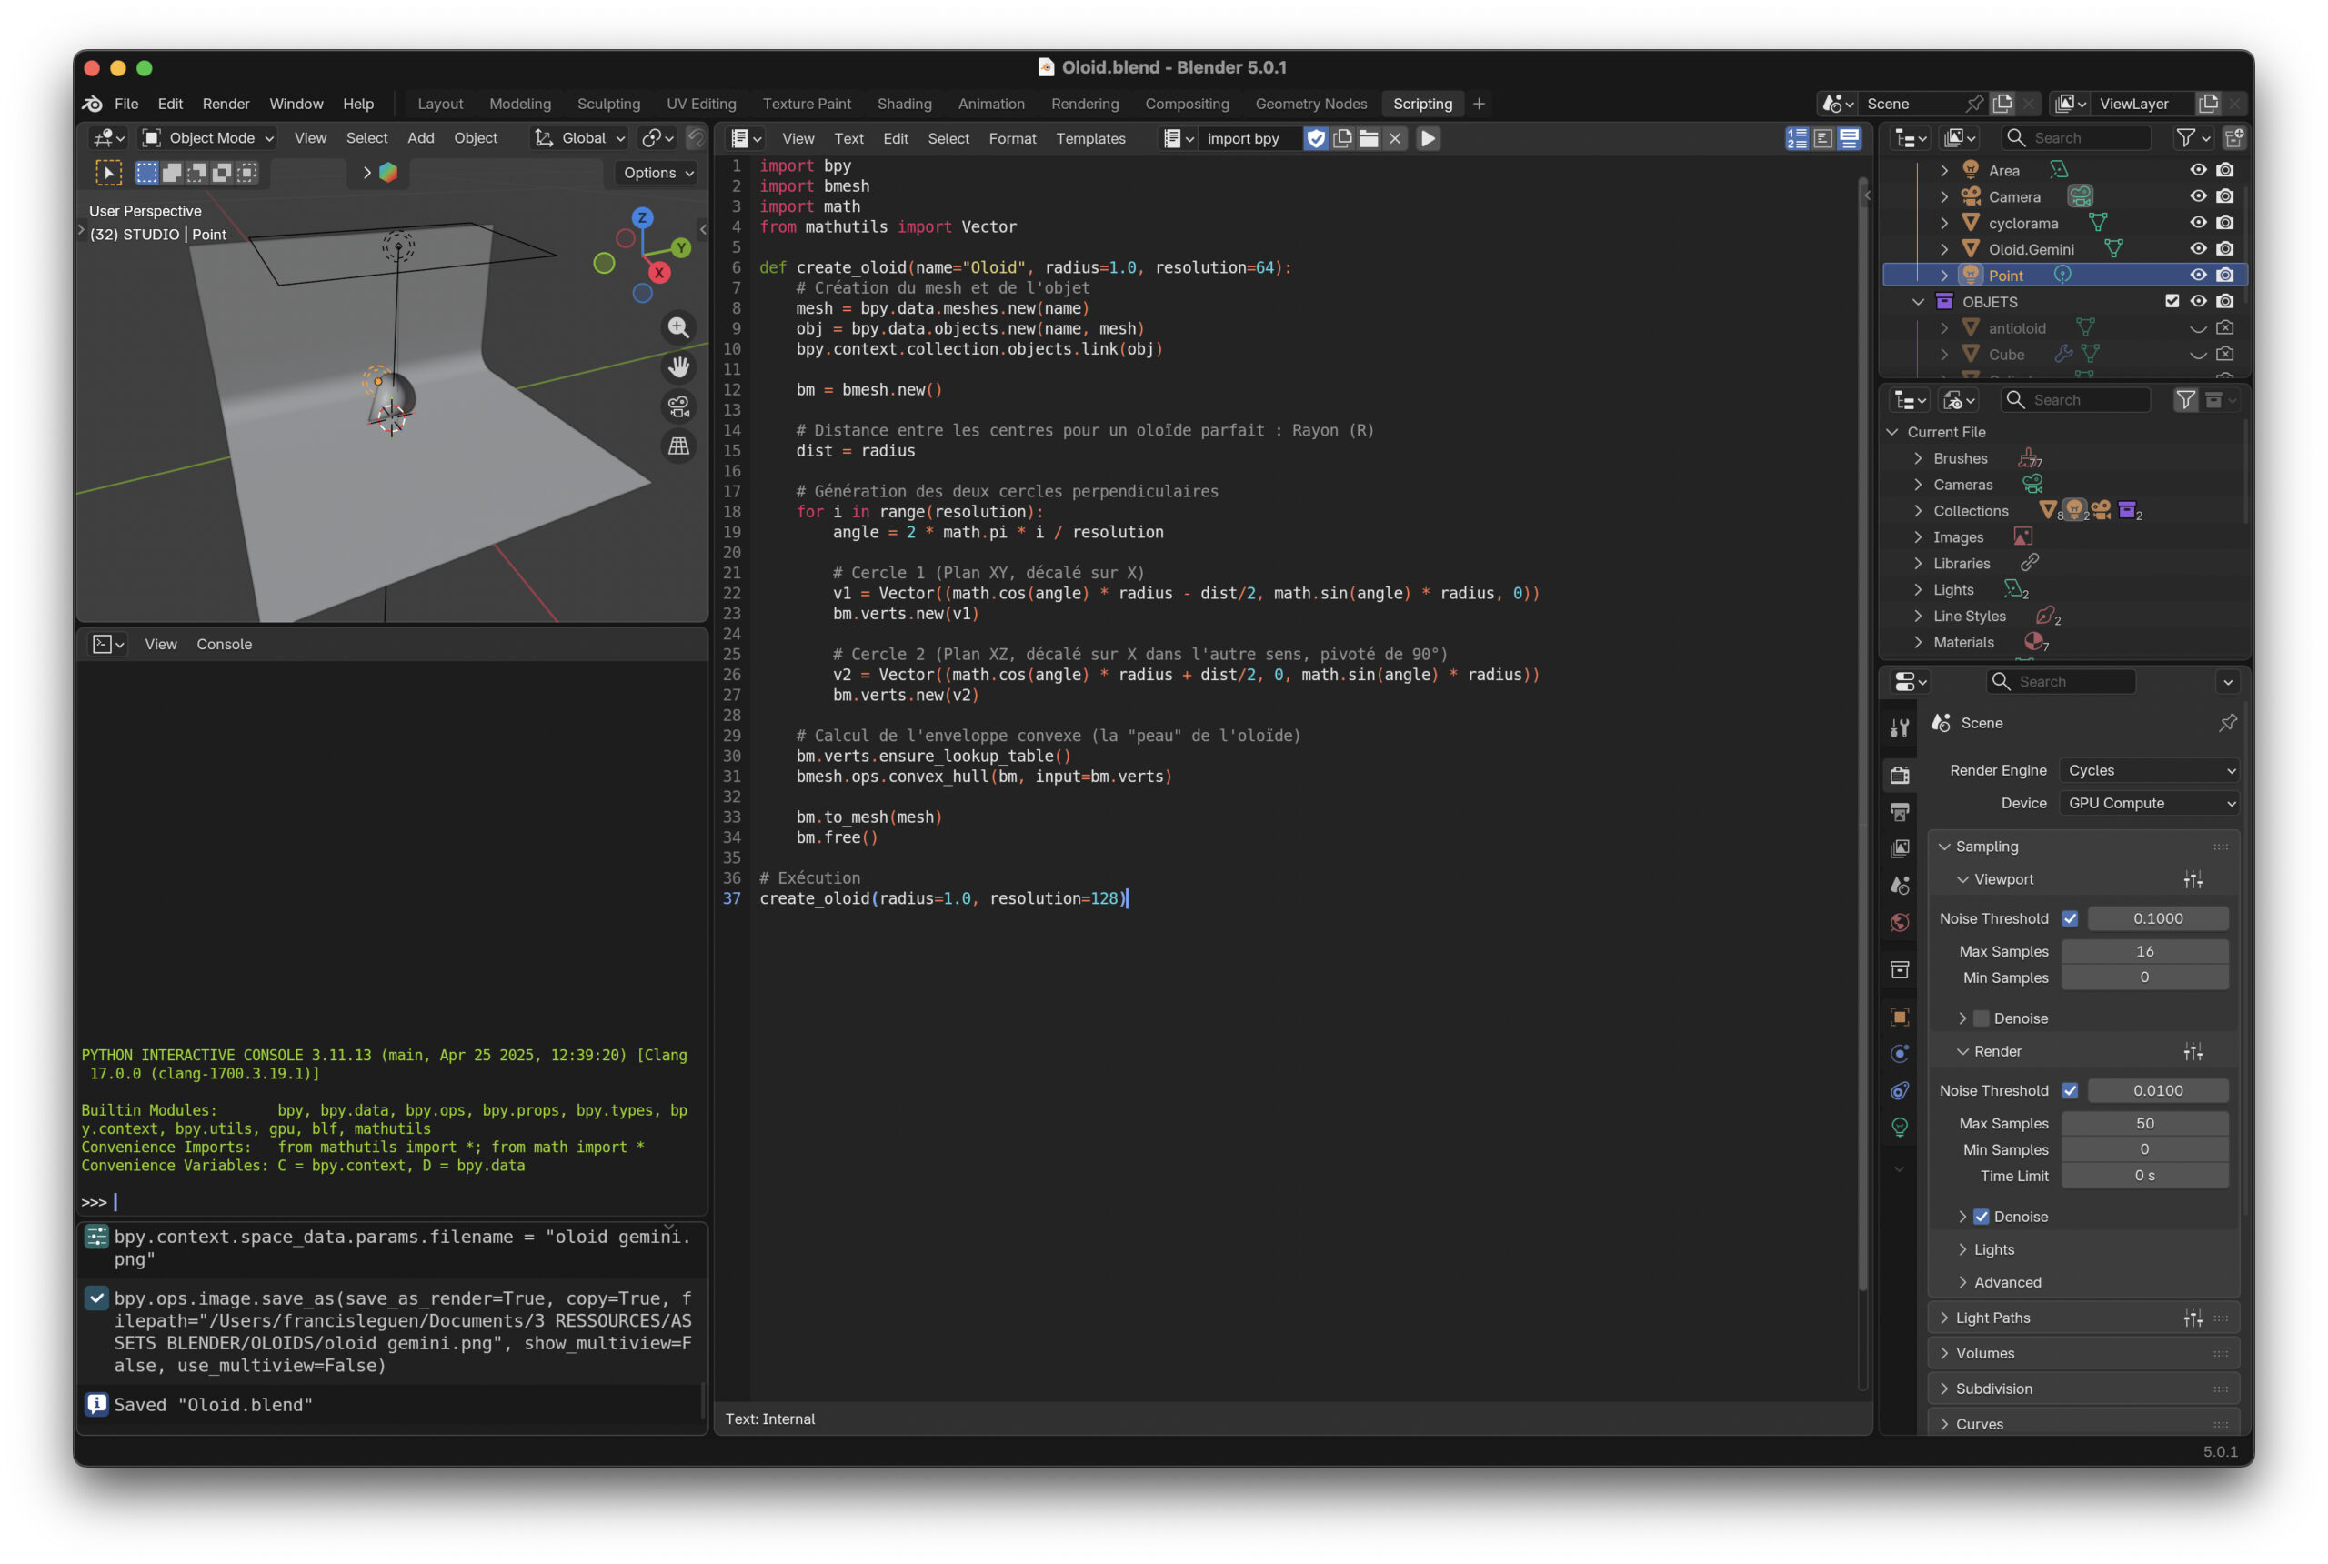Toggle camera view icon in the viewport
Image resolution: width=2328 pixels, height=1564 pixels.
[678, 406]
